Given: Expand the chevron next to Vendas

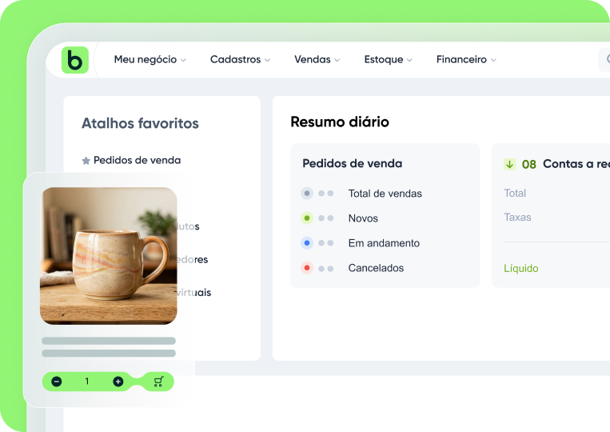Looking at the screenshot, I should (x=337, y=60).
